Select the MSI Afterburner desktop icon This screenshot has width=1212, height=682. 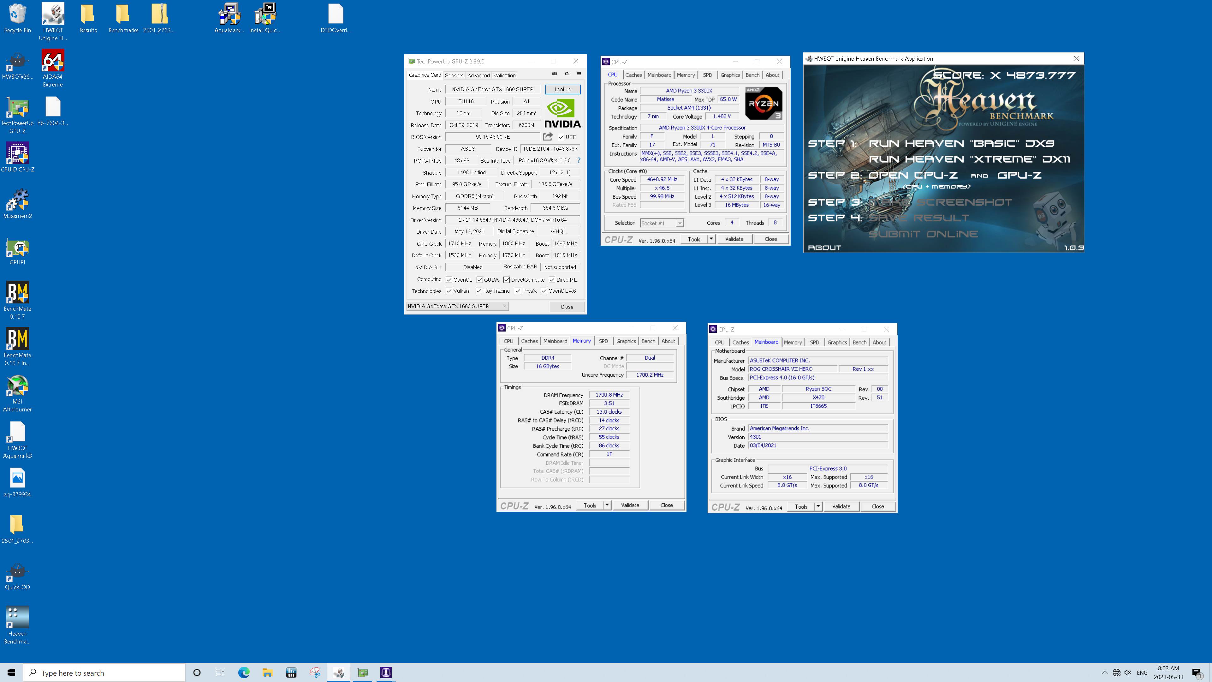(x=17, y=393)
